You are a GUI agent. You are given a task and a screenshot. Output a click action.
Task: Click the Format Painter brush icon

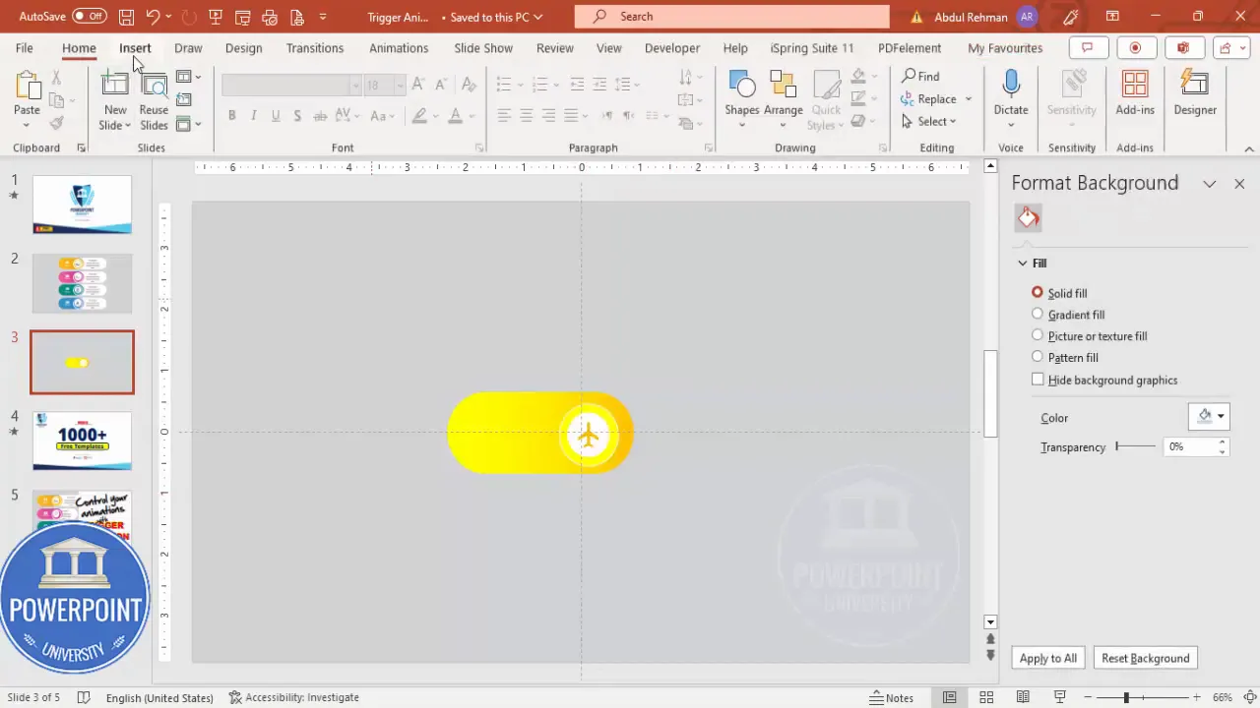[56, 123]
